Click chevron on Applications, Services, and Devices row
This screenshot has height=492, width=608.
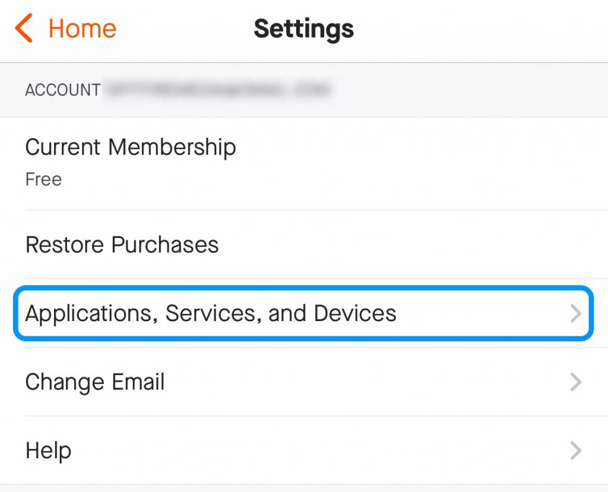point(575,313)
